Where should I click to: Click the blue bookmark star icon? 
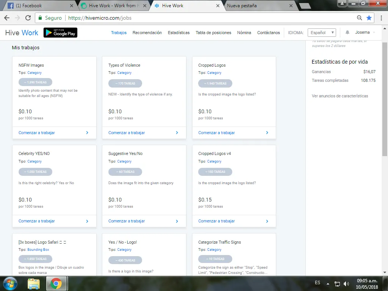coord(369,18)
